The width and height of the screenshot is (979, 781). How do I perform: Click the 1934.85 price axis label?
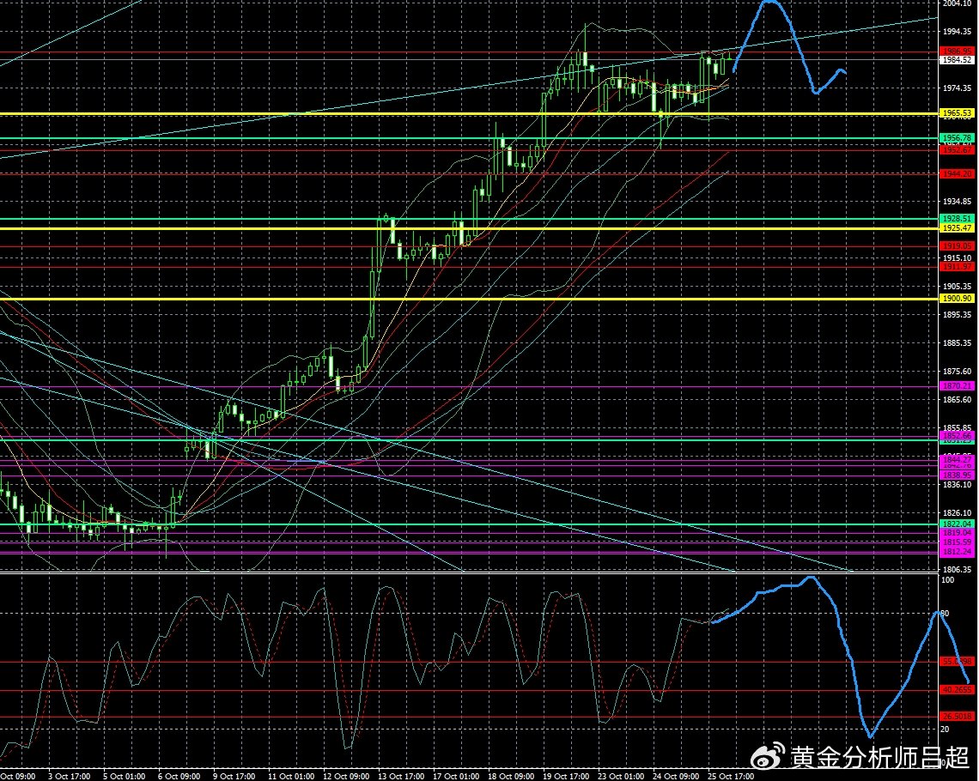click(x=958, y=202)
